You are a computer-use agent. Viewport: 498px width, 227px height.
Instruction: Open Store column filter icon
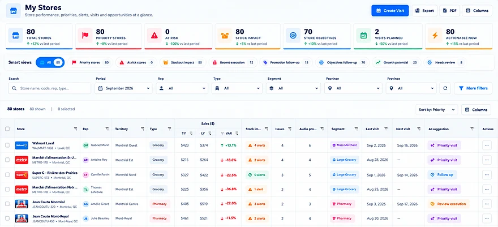click(76, 129)
